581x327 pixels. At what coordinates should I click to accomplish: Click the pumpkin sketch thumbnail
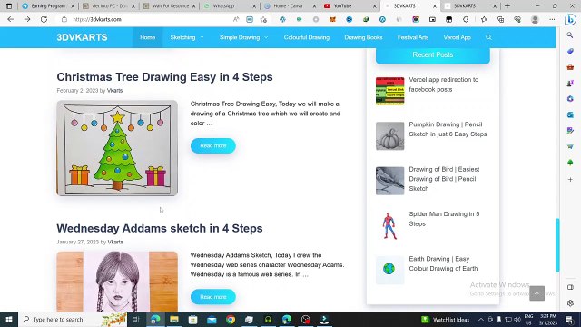point(389,136)
